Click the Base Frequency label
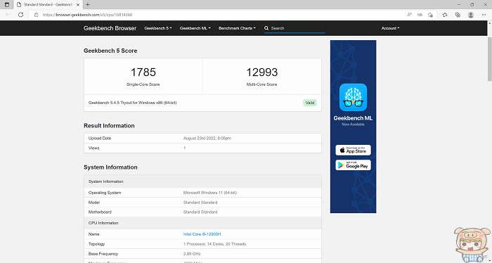Screen dimensions: 492x263 pos(104,254)
